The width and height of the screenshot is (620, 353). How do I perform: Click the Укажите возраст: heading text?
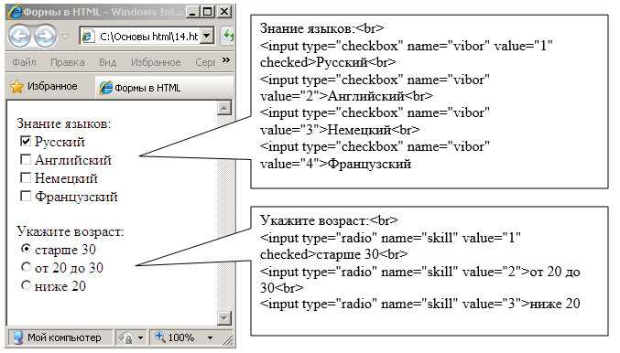click(70, 231)
